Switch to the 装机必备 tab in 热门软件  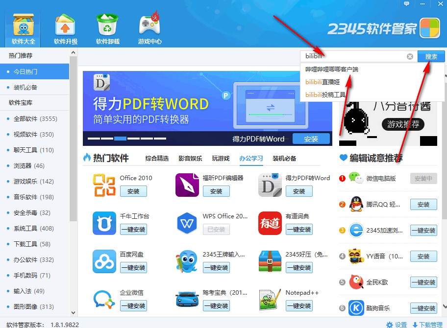(284, 158)
